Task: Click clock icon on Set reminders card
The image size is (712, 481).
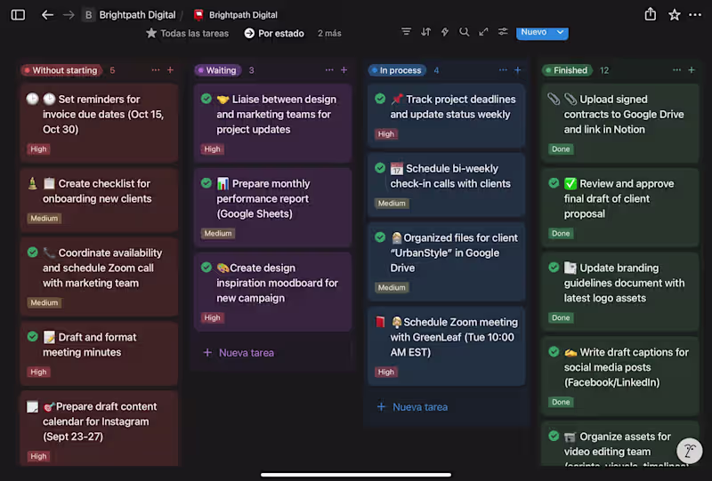Action: pos(32,99)
